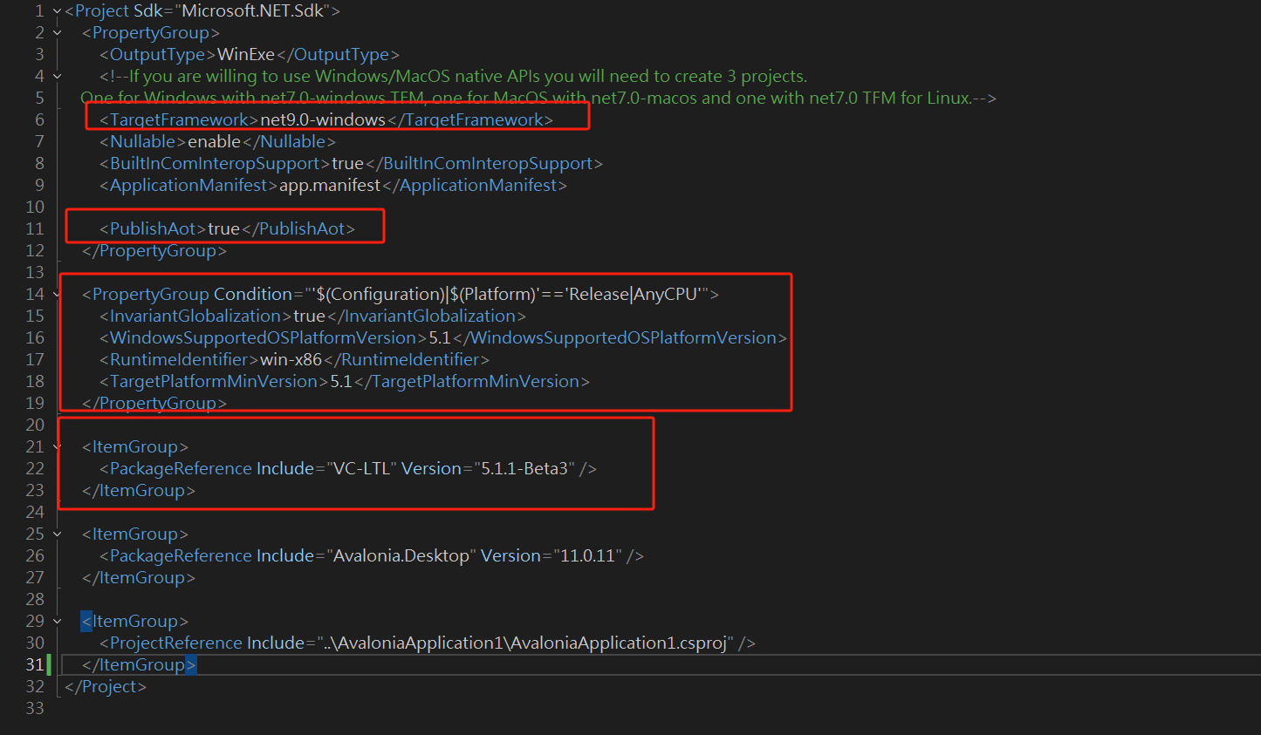Click line number 31 in the gutter

click(x=35, y=665)
